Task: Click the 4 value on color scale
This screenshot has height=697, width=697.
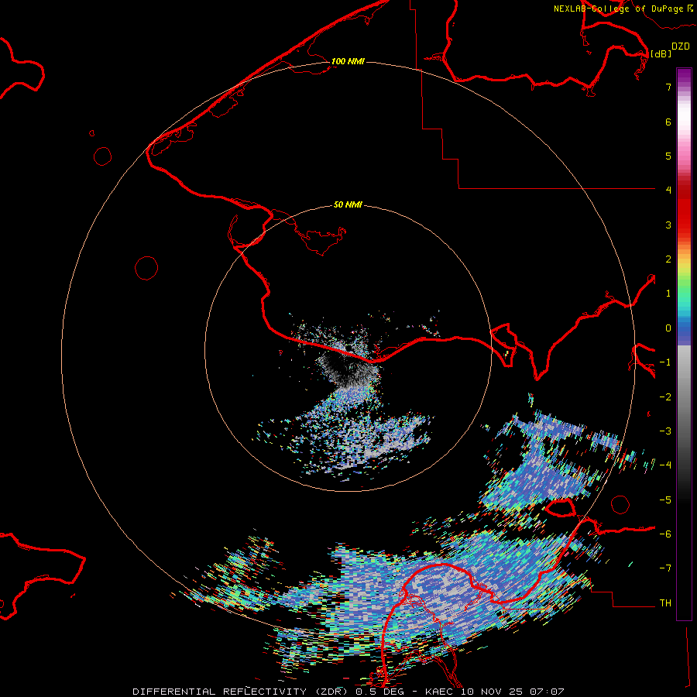Action: [668, 190]
